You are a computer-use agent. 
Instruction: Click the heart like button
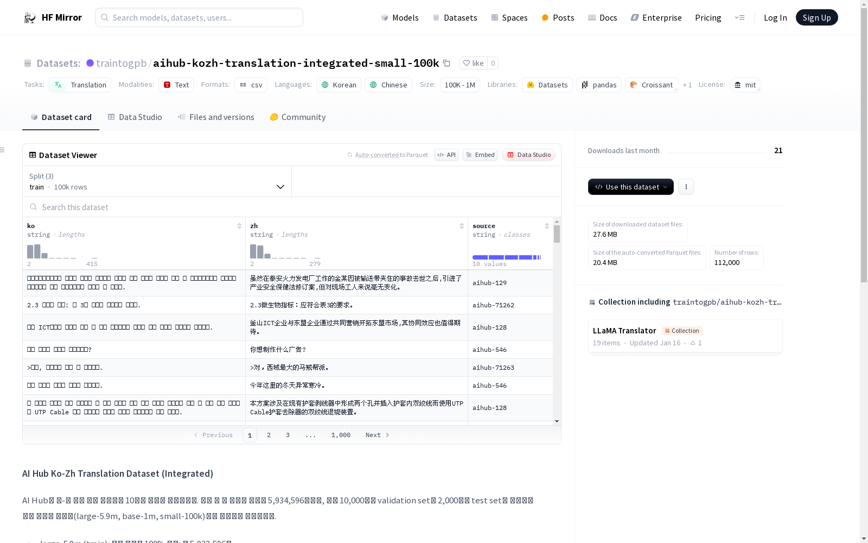click(x=473, y=63)
